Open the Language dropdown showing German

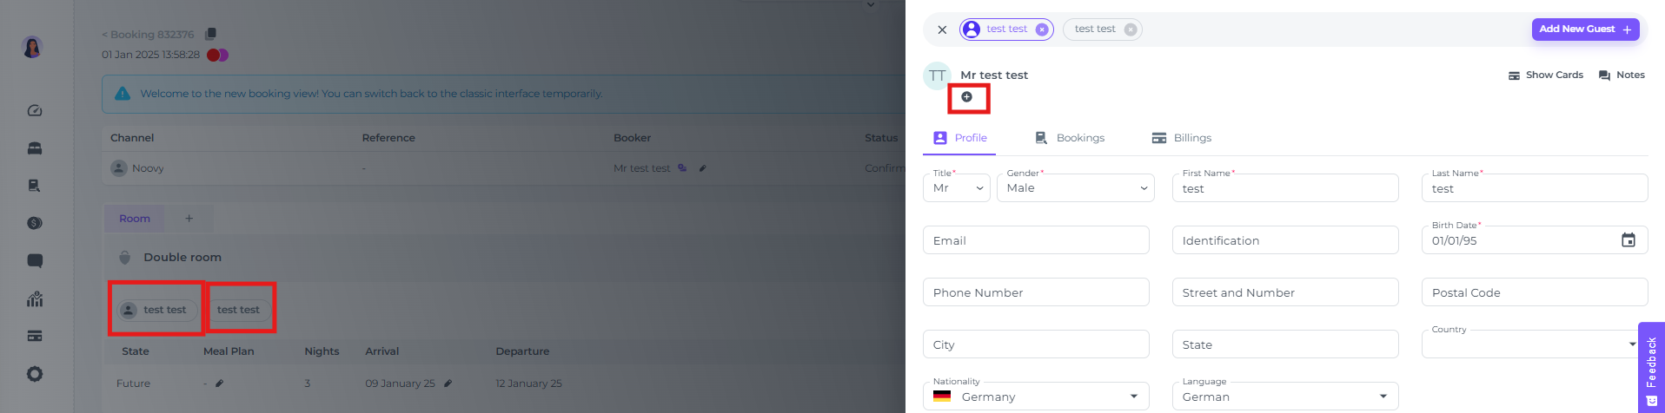[1285, 397]
